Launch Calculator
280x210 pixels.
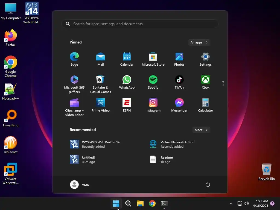pyautogui.click(x=206, y=105)
